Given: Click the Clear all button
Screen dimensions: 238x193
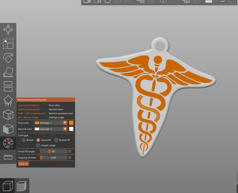Looking at the screenshot, I should point(23,164).
